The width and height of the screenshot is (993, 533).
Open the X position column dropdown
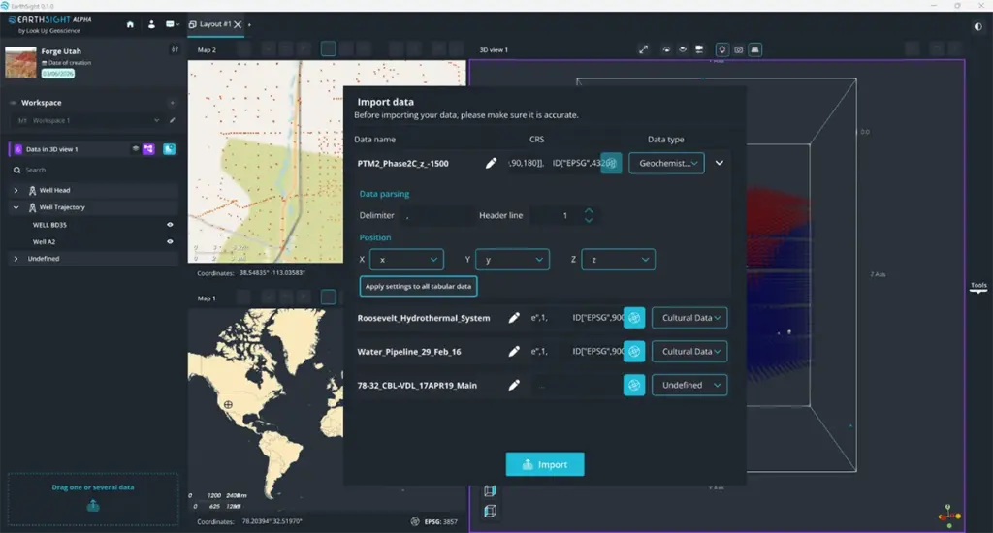[406, 260]
